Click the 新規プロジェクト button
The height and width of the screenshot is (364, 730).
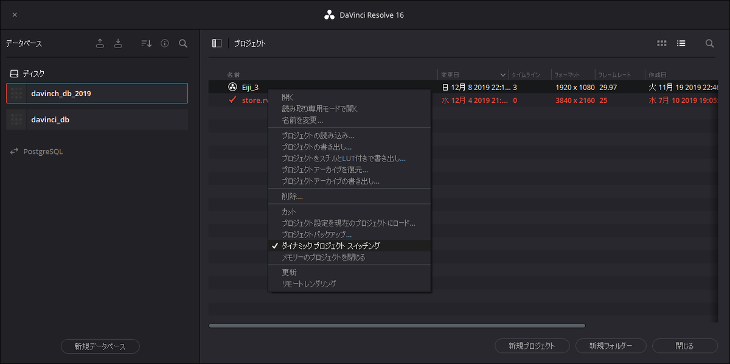532,346
